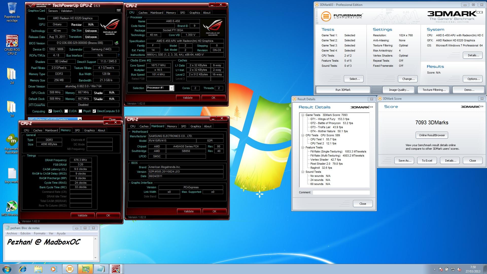
Task: Click Online ResultBrowser button
Action: (x=432, y=135)
